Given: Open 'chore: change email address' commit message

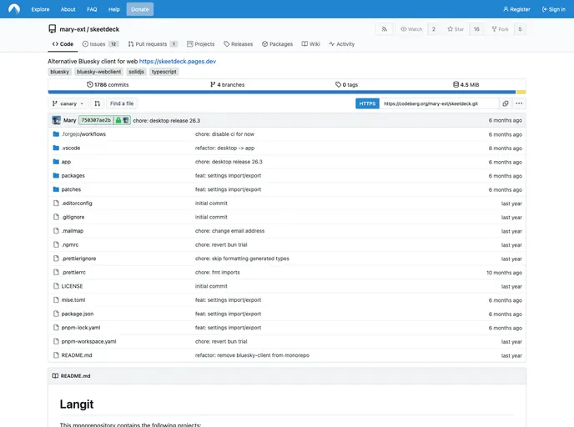Looking at the screenshot, I should (x=229, y=231).
